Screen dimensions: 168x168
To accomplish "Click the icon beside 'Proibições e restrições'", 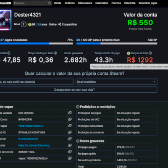I will (x=78, y=107).
